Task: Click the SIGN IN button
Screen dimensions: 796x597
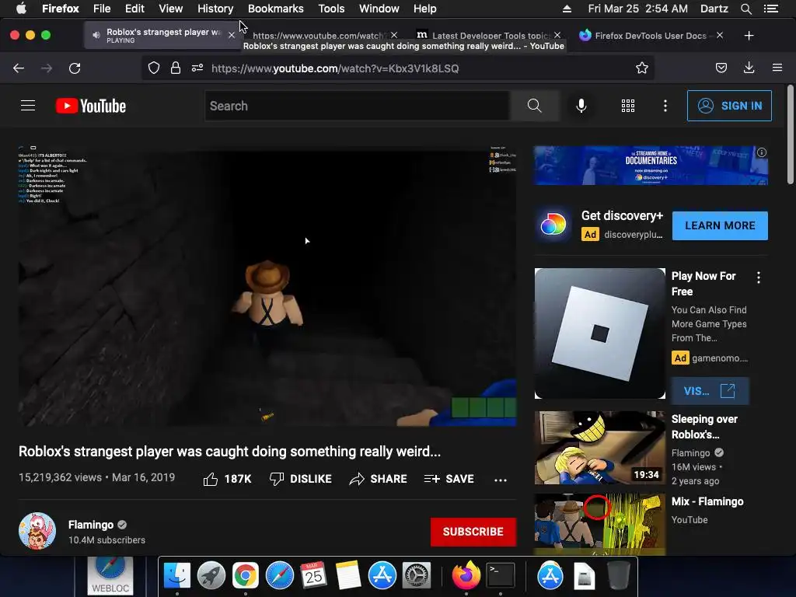Action: point(729,106)
